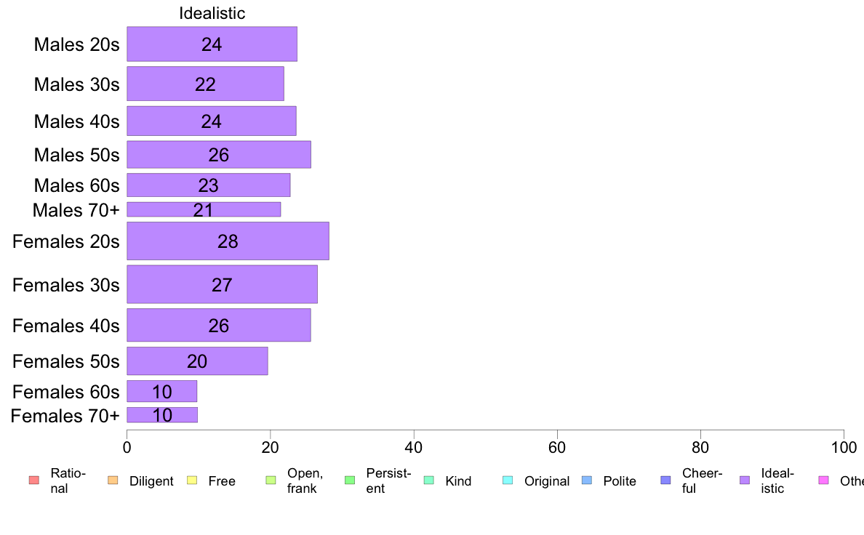This screenshot has width=864, height=535.
Task: Click the 100 tick on the x-axis
Action: 844,447
